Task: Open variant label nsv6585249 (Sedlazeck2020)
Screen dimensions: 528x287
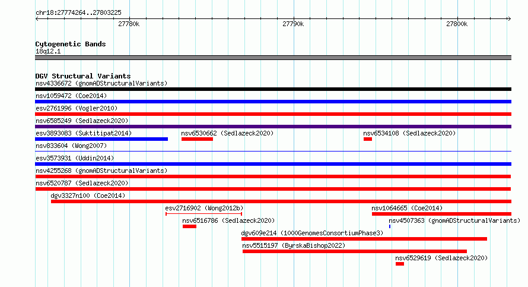Action: coord(82,121)
